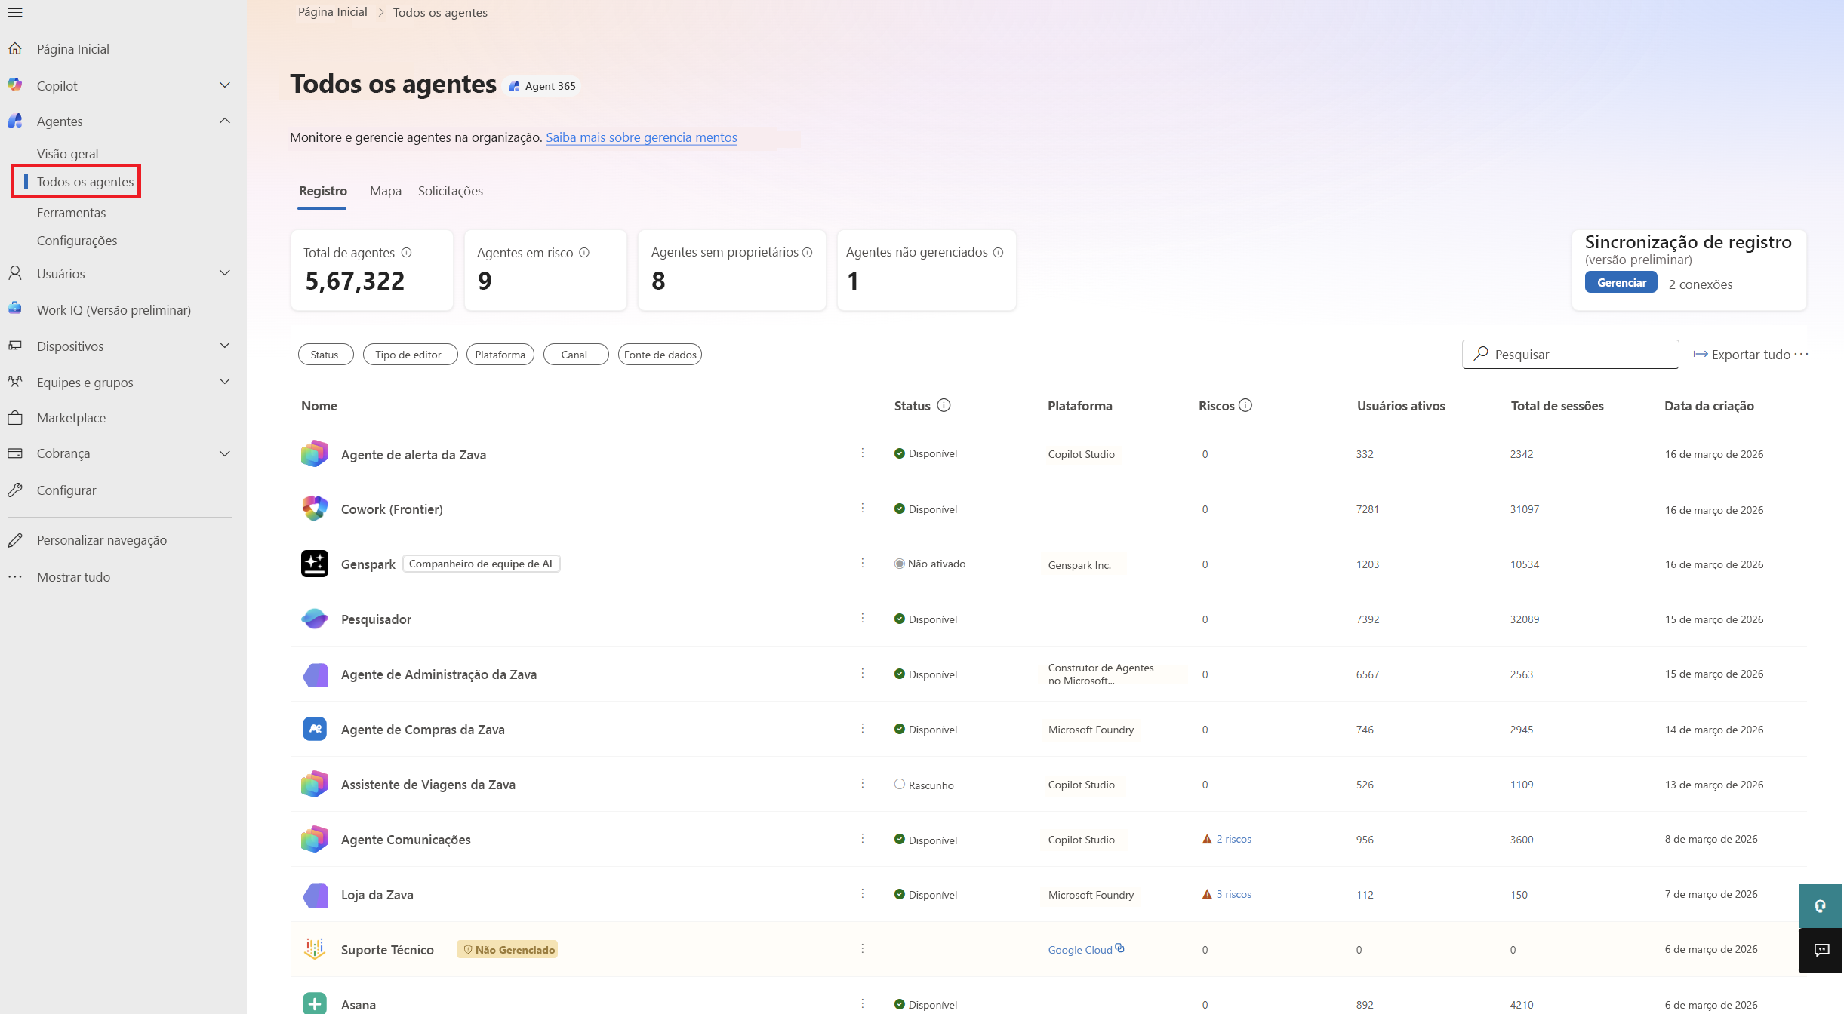Viewport: 1844px width, 1014px height.
Task: Open the Status filter dropdown
Action: [326, 355]
